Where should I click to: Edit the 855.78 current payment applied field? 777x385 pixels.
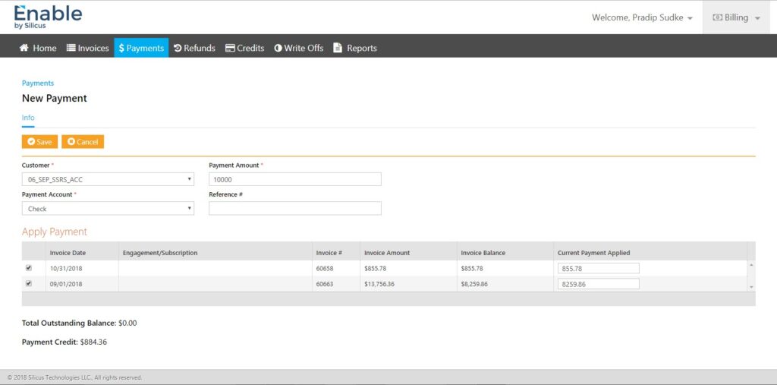coord(598,268)
